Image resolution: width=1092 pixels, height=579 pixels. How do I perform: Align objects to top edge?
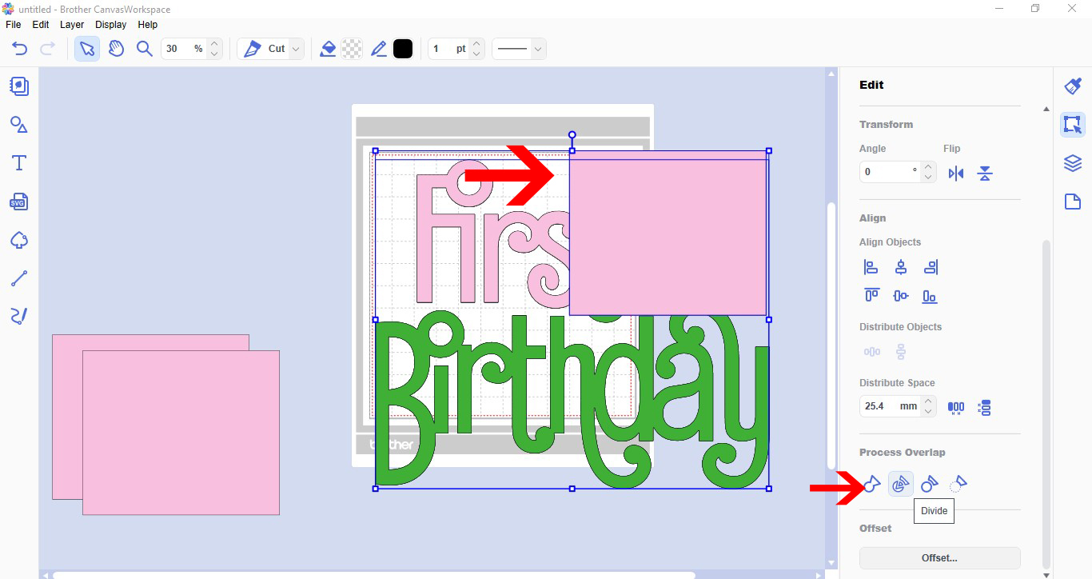coord(871,296)
